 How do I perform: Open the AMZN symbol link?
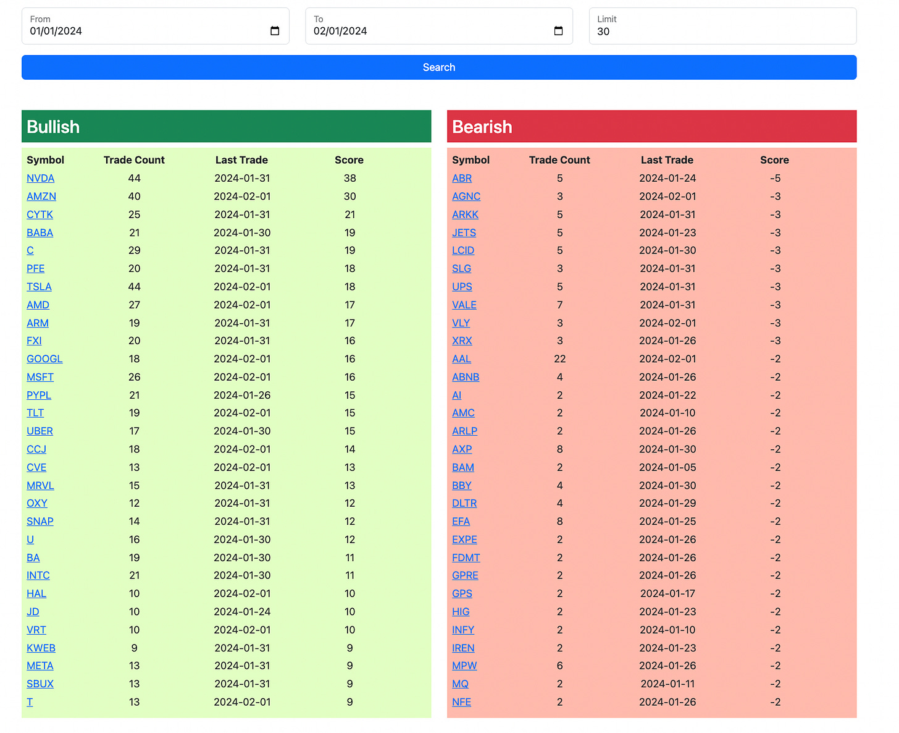[x=41, y=196]
